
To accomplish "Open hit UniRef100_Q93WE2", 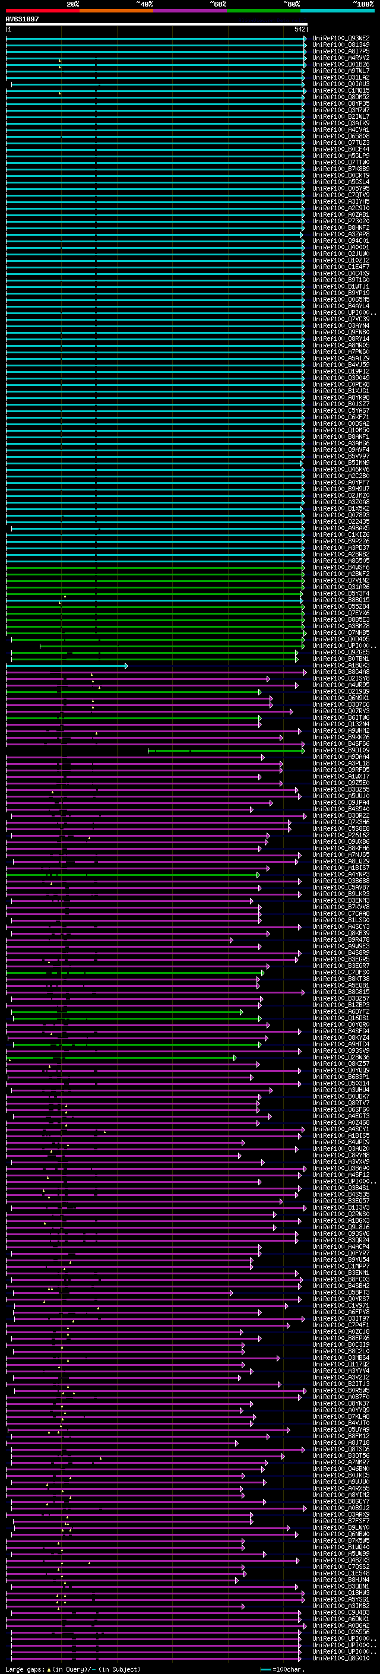I will coord(341,39).
